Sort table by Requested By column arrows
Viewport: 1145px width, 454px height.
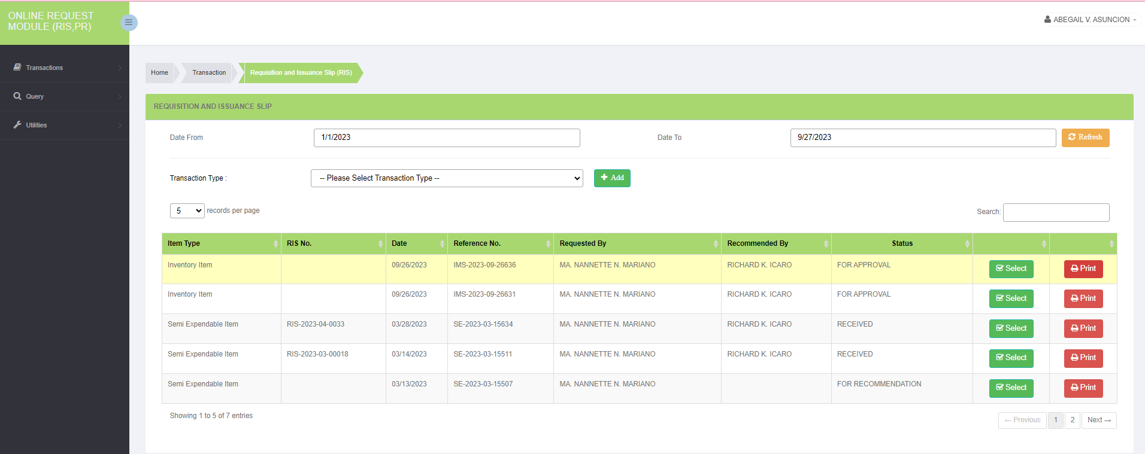tap(716, 243)
